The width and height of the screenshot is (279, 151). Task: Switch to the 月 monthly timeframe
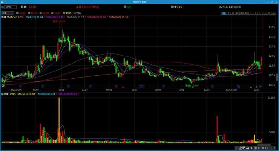pyautogui.click(x=233, y=13)
